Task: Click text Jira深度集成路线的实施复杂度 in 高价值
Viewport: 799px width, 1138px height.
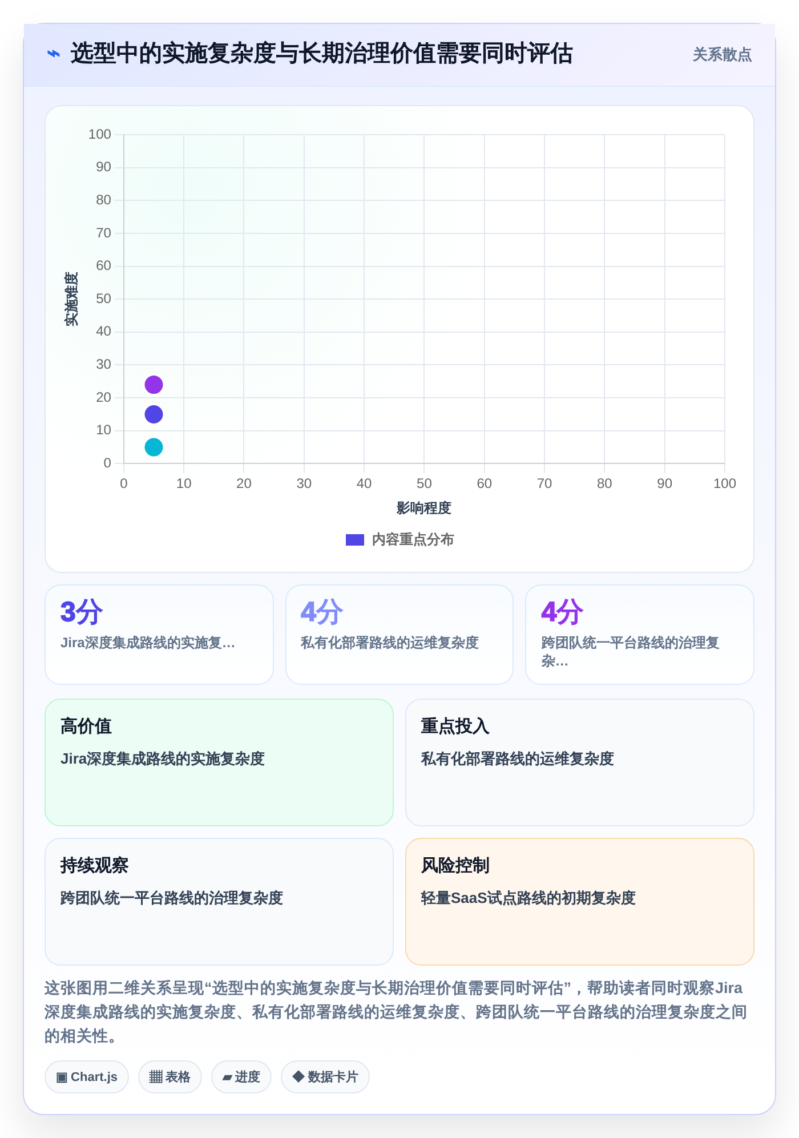Action: click(163, 759)
